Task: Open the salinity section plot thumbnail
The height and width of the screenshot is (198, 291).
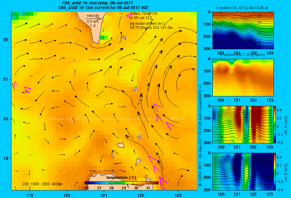Action: tap(243, 77)
